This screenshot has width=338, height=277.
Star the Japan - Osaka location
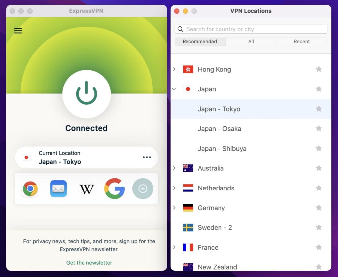coord(319,128)
